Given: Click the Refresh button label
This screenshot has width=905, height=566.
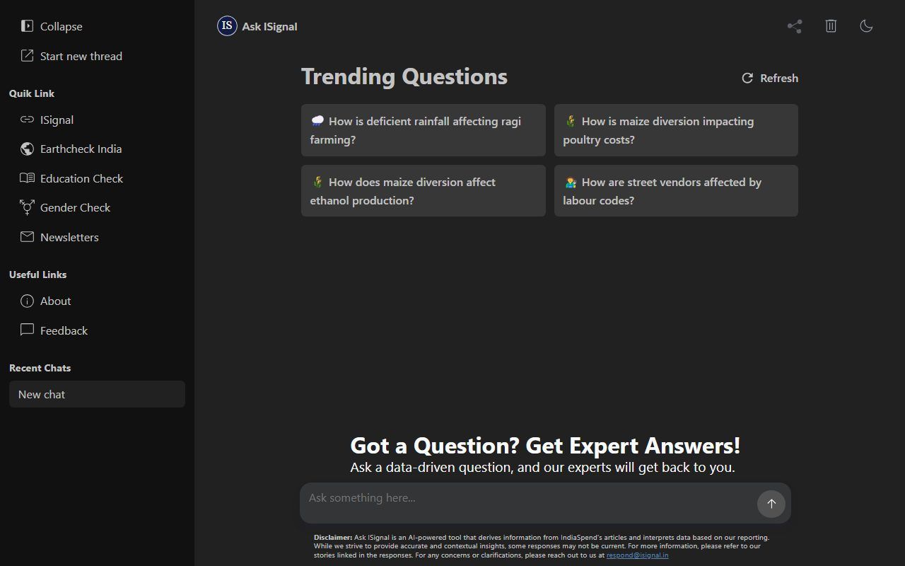Looking at the screenshot, I should pyautogui.click(x=779, y=78).
